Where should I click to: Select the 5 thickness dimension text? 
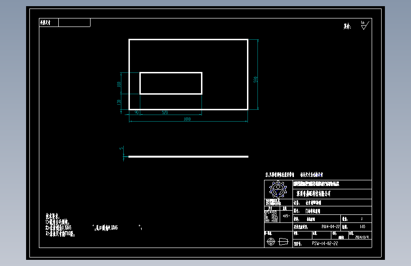pos(121,149)
